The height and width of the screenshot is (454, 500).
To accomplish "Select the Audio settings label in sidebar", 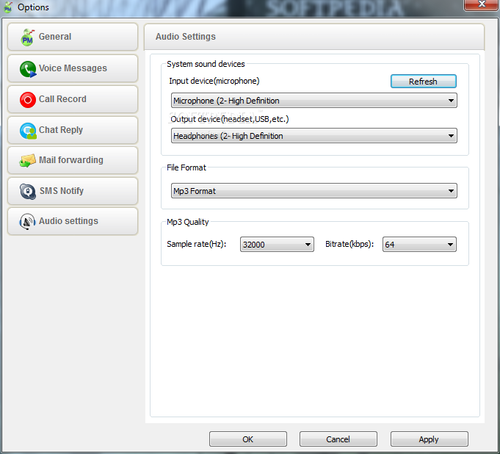I will (x=68, y=221).
